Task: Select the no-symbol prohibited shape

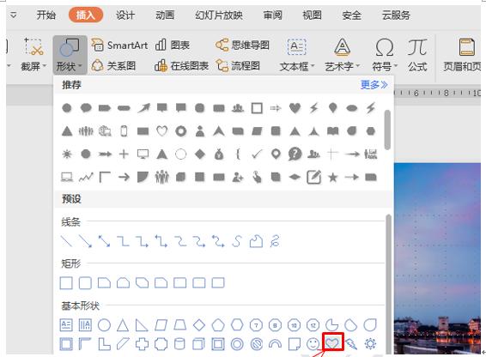Action: click(257, 344)
